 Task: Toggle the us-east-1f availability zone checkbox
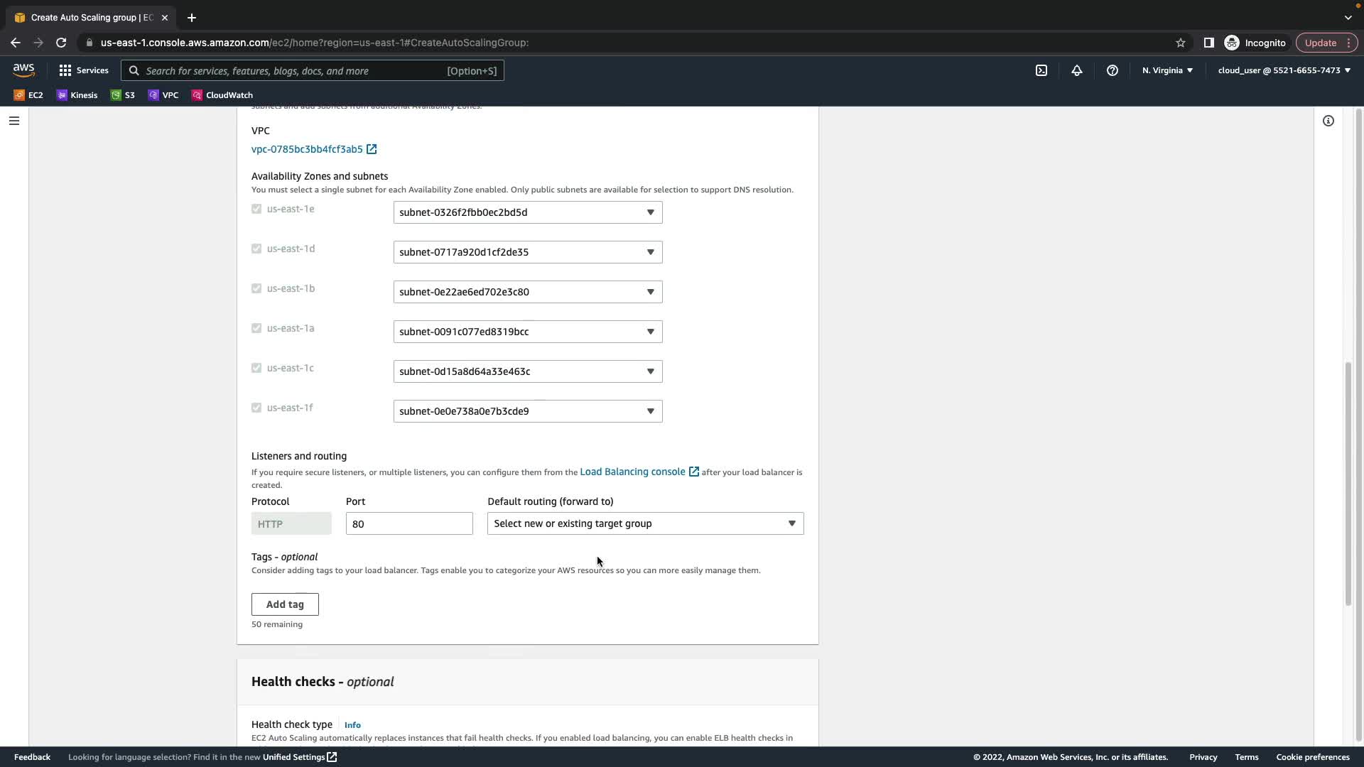pos(256,408)
